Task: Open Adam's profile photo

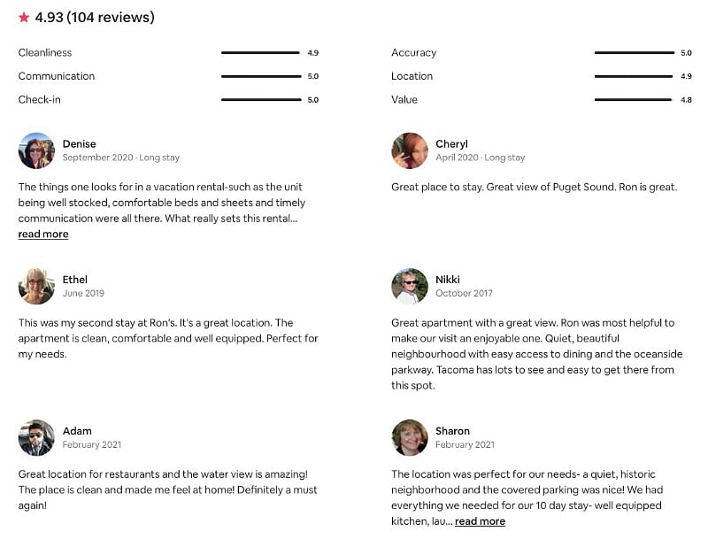Action: point(36,438)
